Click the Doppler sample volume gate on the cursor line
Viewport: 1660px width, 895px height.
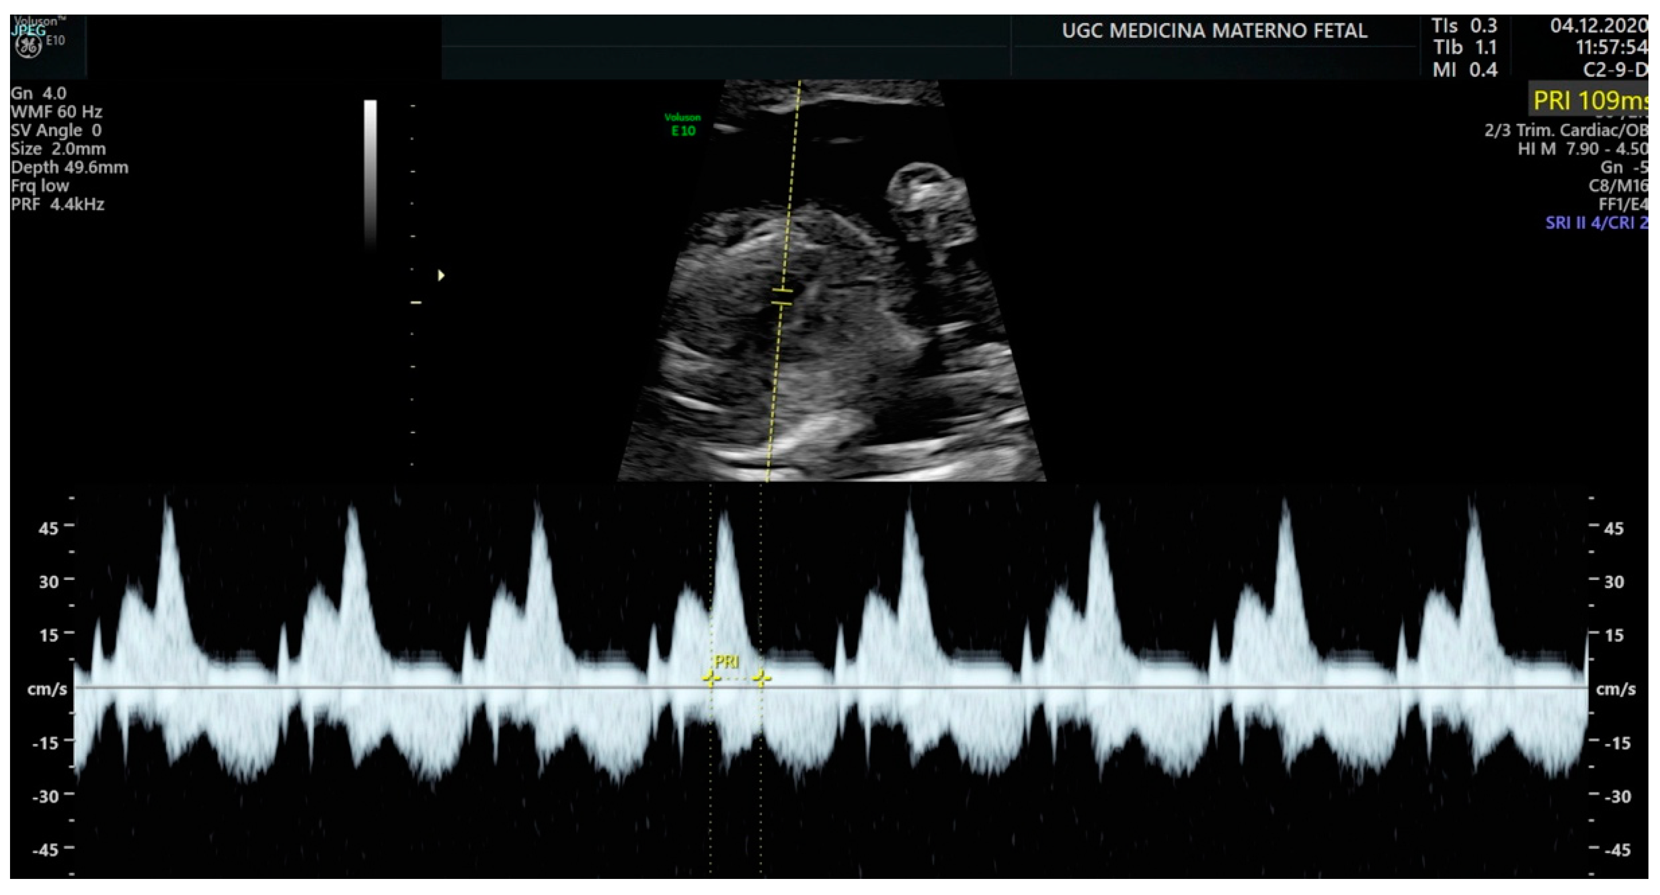[782, 297]
